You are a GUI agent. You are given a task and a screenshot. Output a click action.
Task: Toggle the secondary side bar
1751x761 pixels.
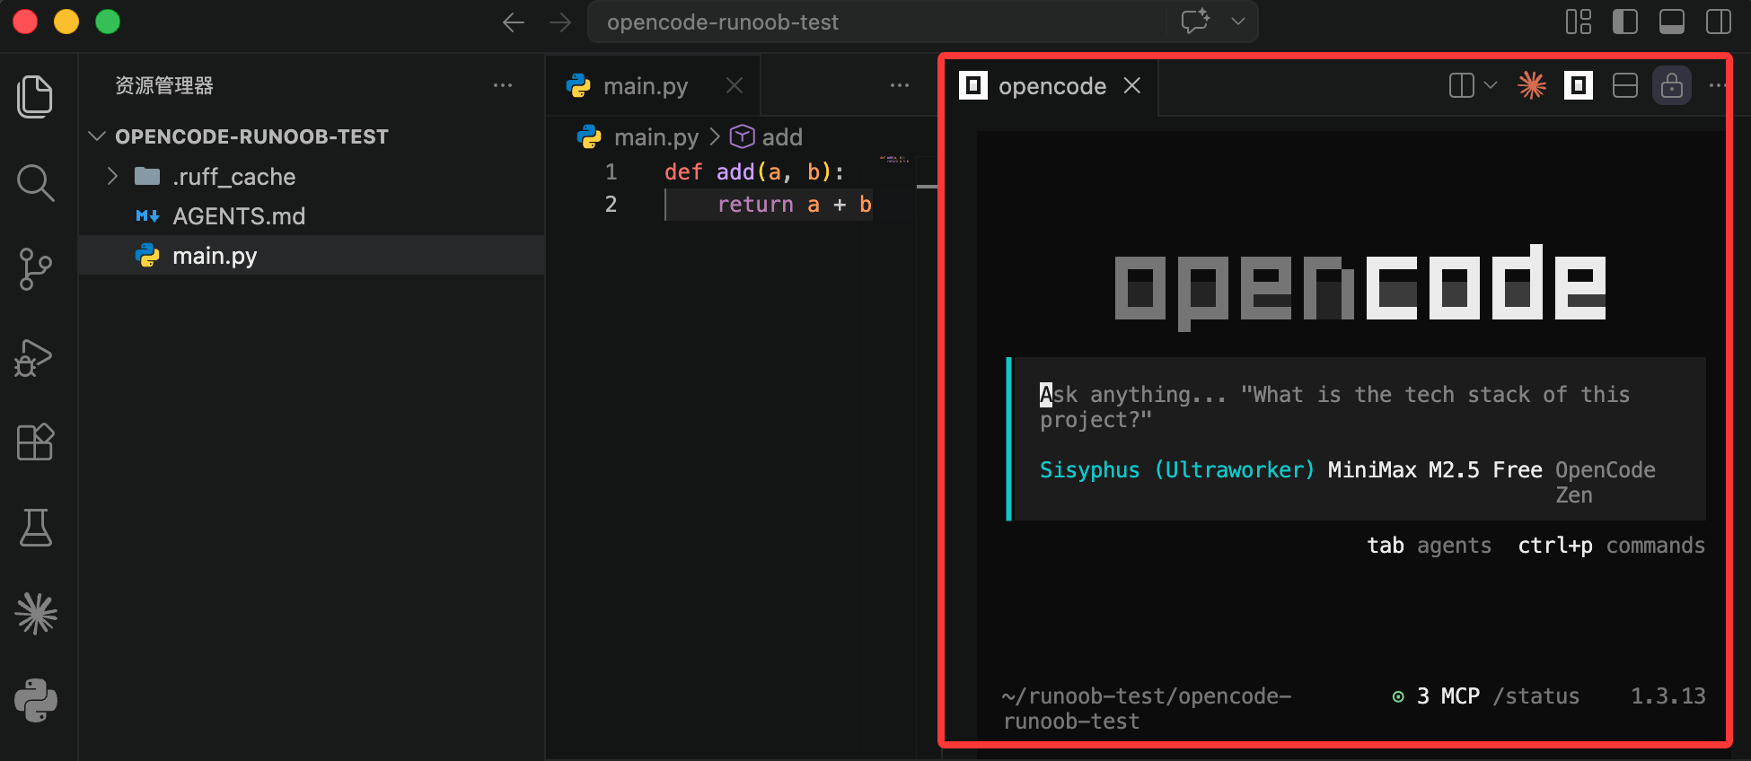point(1719,22)
